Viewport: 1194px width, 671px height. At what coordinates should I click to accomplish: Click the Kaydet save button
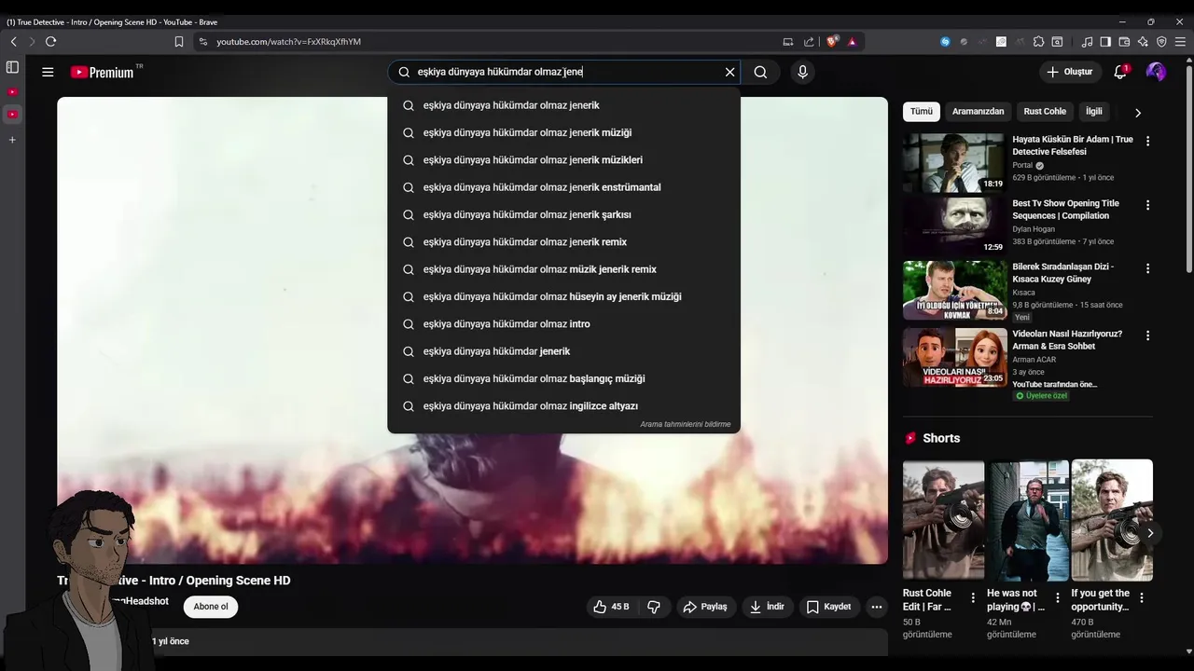[x=828, y=607]
